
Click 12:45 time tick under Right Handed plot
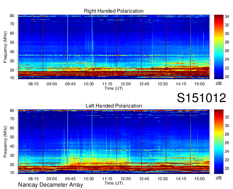tap(144, 84)
